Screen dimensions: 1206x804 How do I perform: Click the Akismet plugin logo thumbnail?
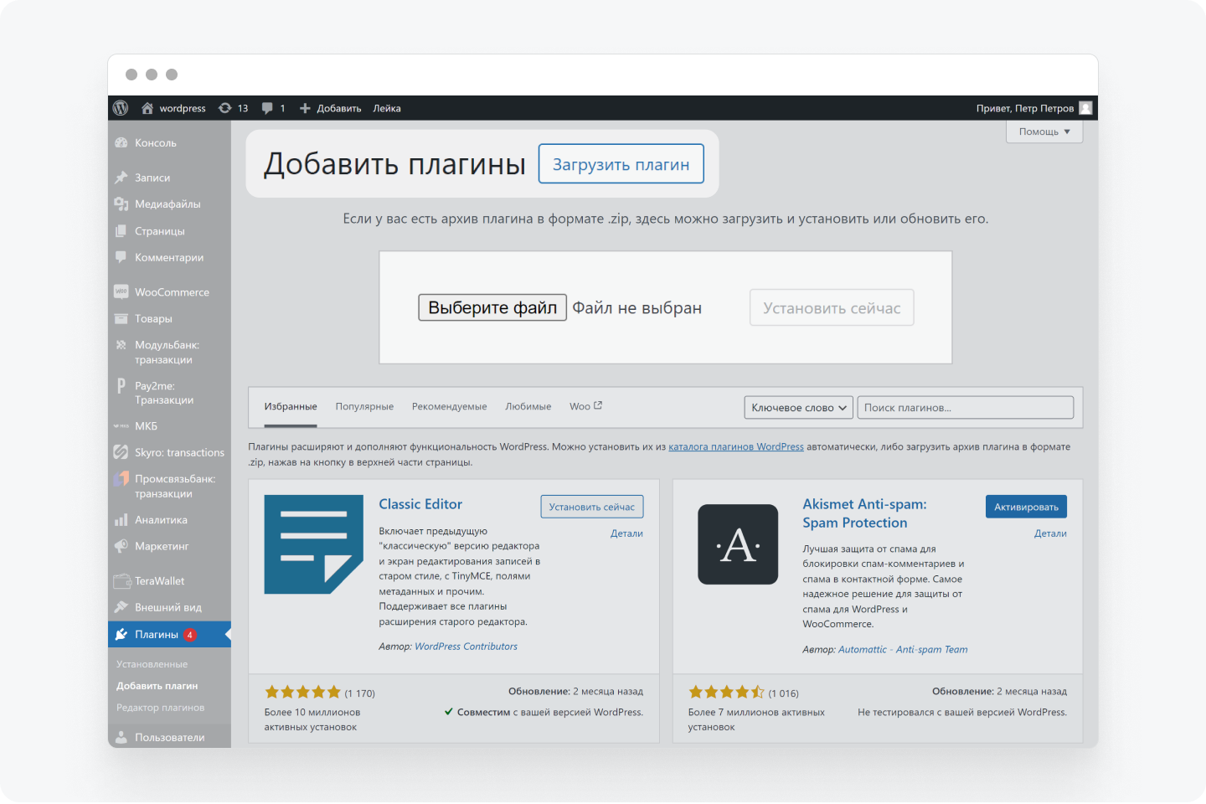pyautogui.click(x=738, y=544)
